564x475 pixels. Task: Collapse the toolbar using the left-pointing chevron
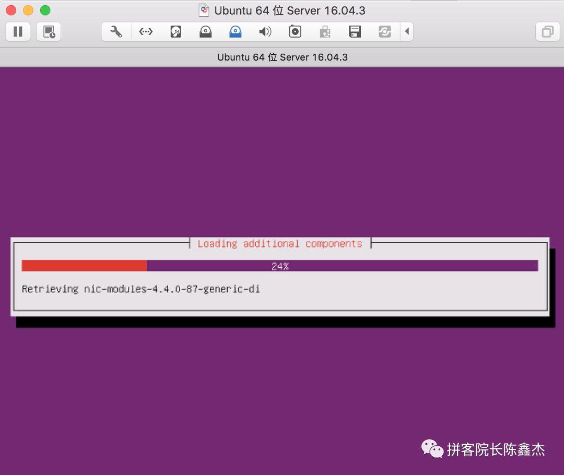(408, 31)
